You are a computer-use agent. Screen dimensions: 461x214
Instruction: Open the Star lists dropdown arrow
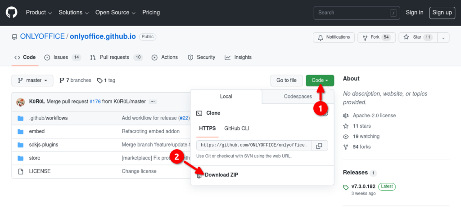(443, 38)
